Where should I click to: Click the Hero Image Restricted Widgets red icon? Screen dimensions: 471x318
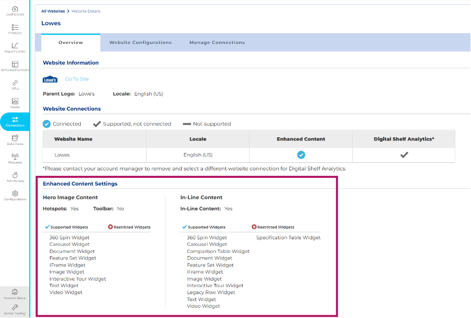tap(110, 227)
